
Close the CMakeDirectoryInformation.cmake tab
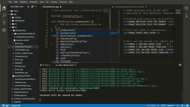click(146, 7)
